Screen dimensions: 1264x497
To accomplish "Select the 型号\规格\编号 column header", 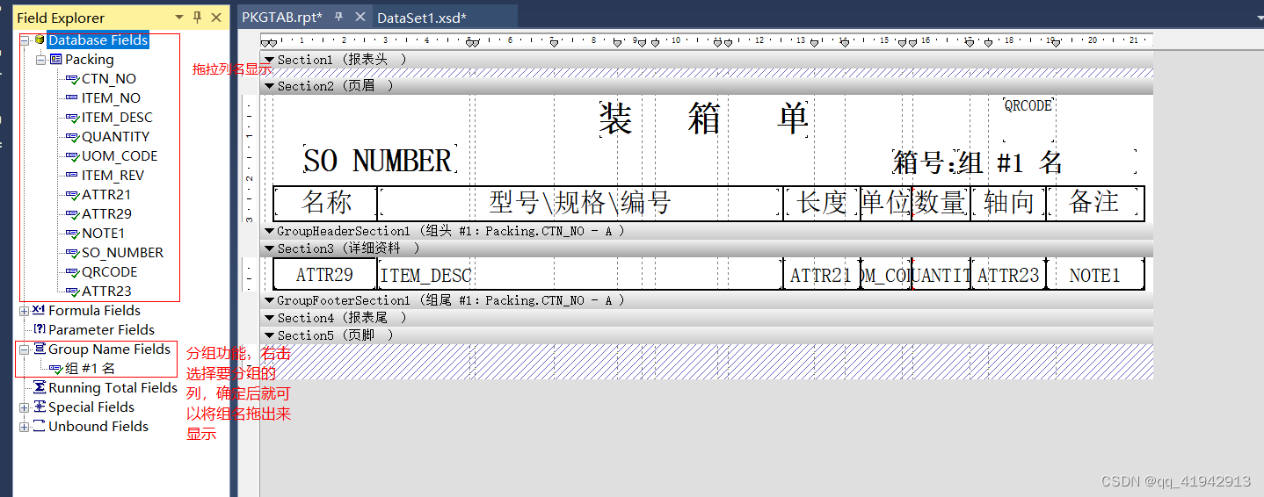I will click(580, 203).
